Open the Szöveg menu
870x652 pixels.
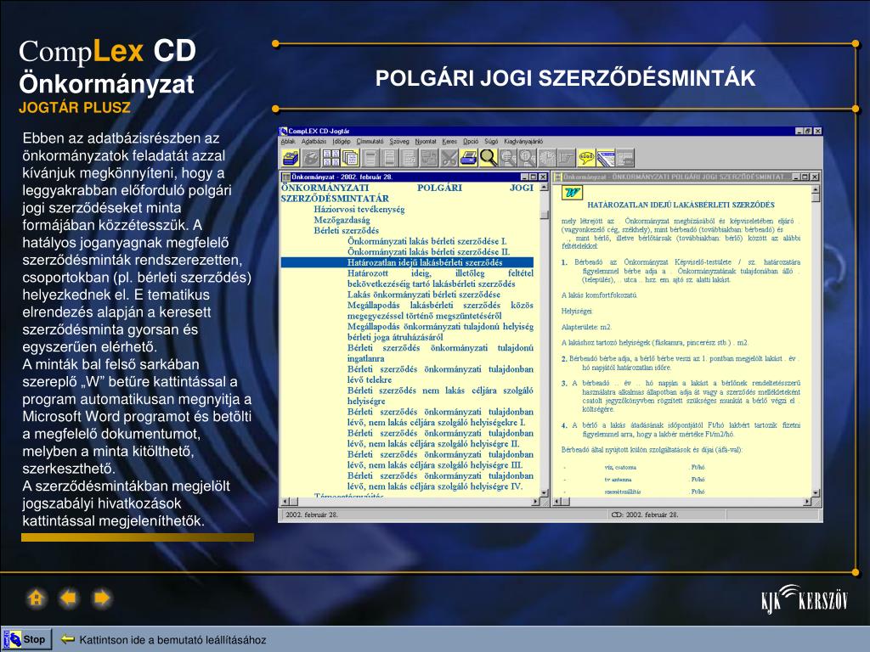pos(399,142)
